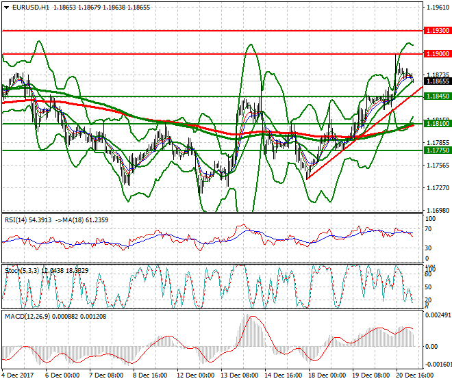The width and height of the screenshot is (452, 383).
Task: Click the 14 Dec 16:00 time label
Action: point(283,375)
